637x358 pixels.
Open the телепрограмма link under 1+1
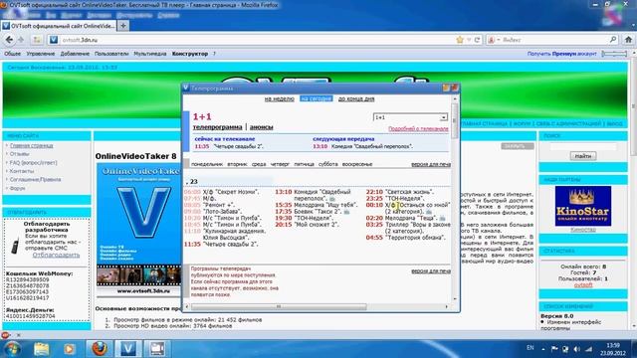(217, 127)
